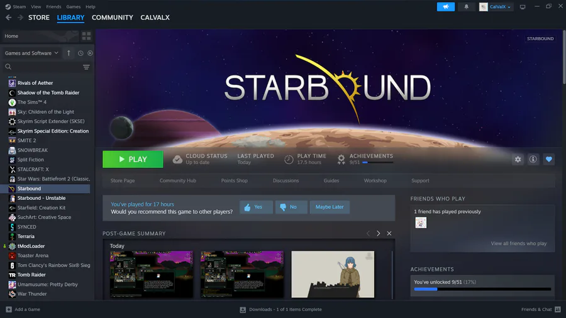
Task: Click the CalValX profile avatar
Action: (x=484, y=7)
